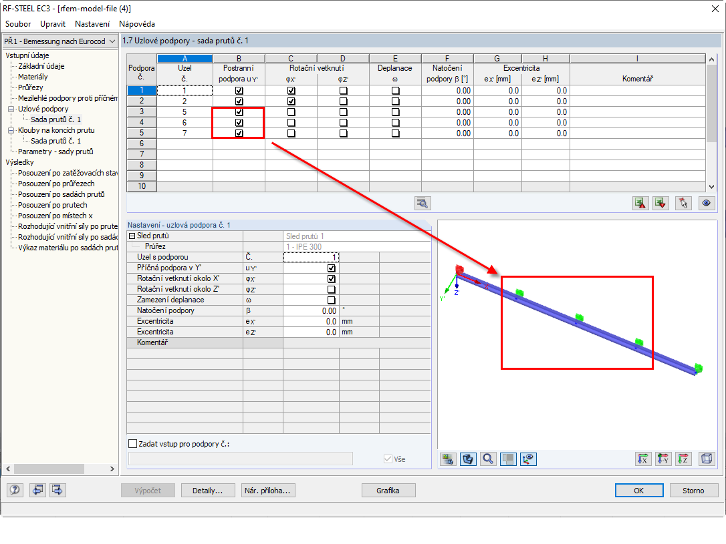The width and height of the screenshot is (726, 544).
Task: Select column A header in table
Action: click(x=185, y=58)
